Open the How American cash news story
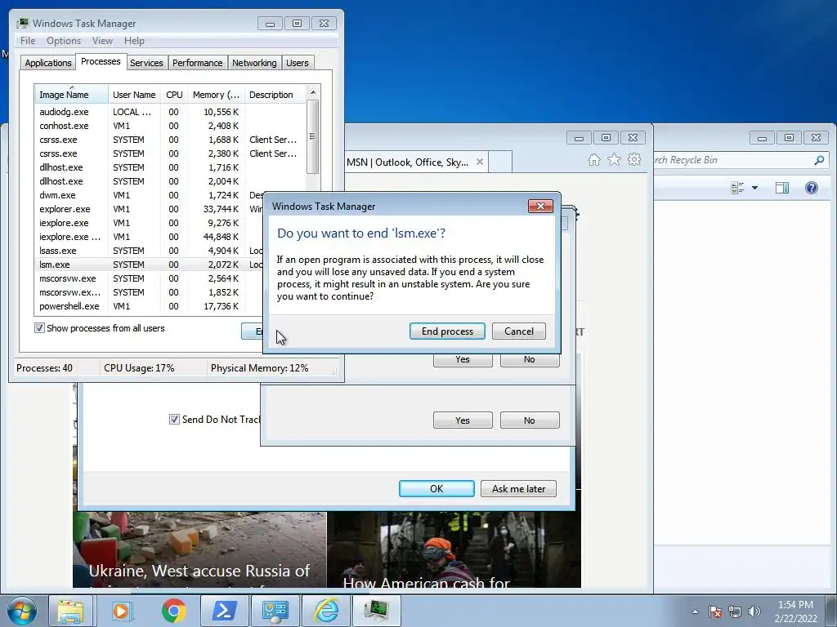Viewport: 837px width, 627px height. [x=427, y=581]
